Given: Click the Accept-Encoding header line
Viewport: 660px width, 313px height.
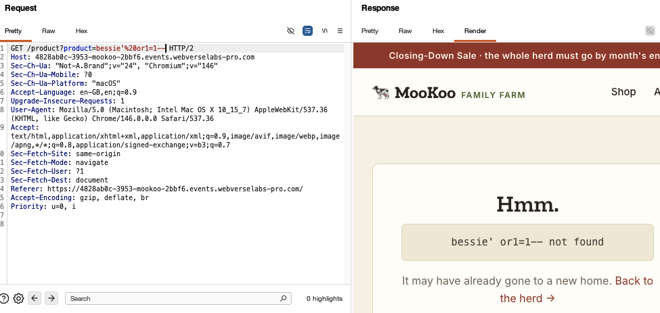Looking at the screenshot, I should pyautogui.click(x=80, y=197).
